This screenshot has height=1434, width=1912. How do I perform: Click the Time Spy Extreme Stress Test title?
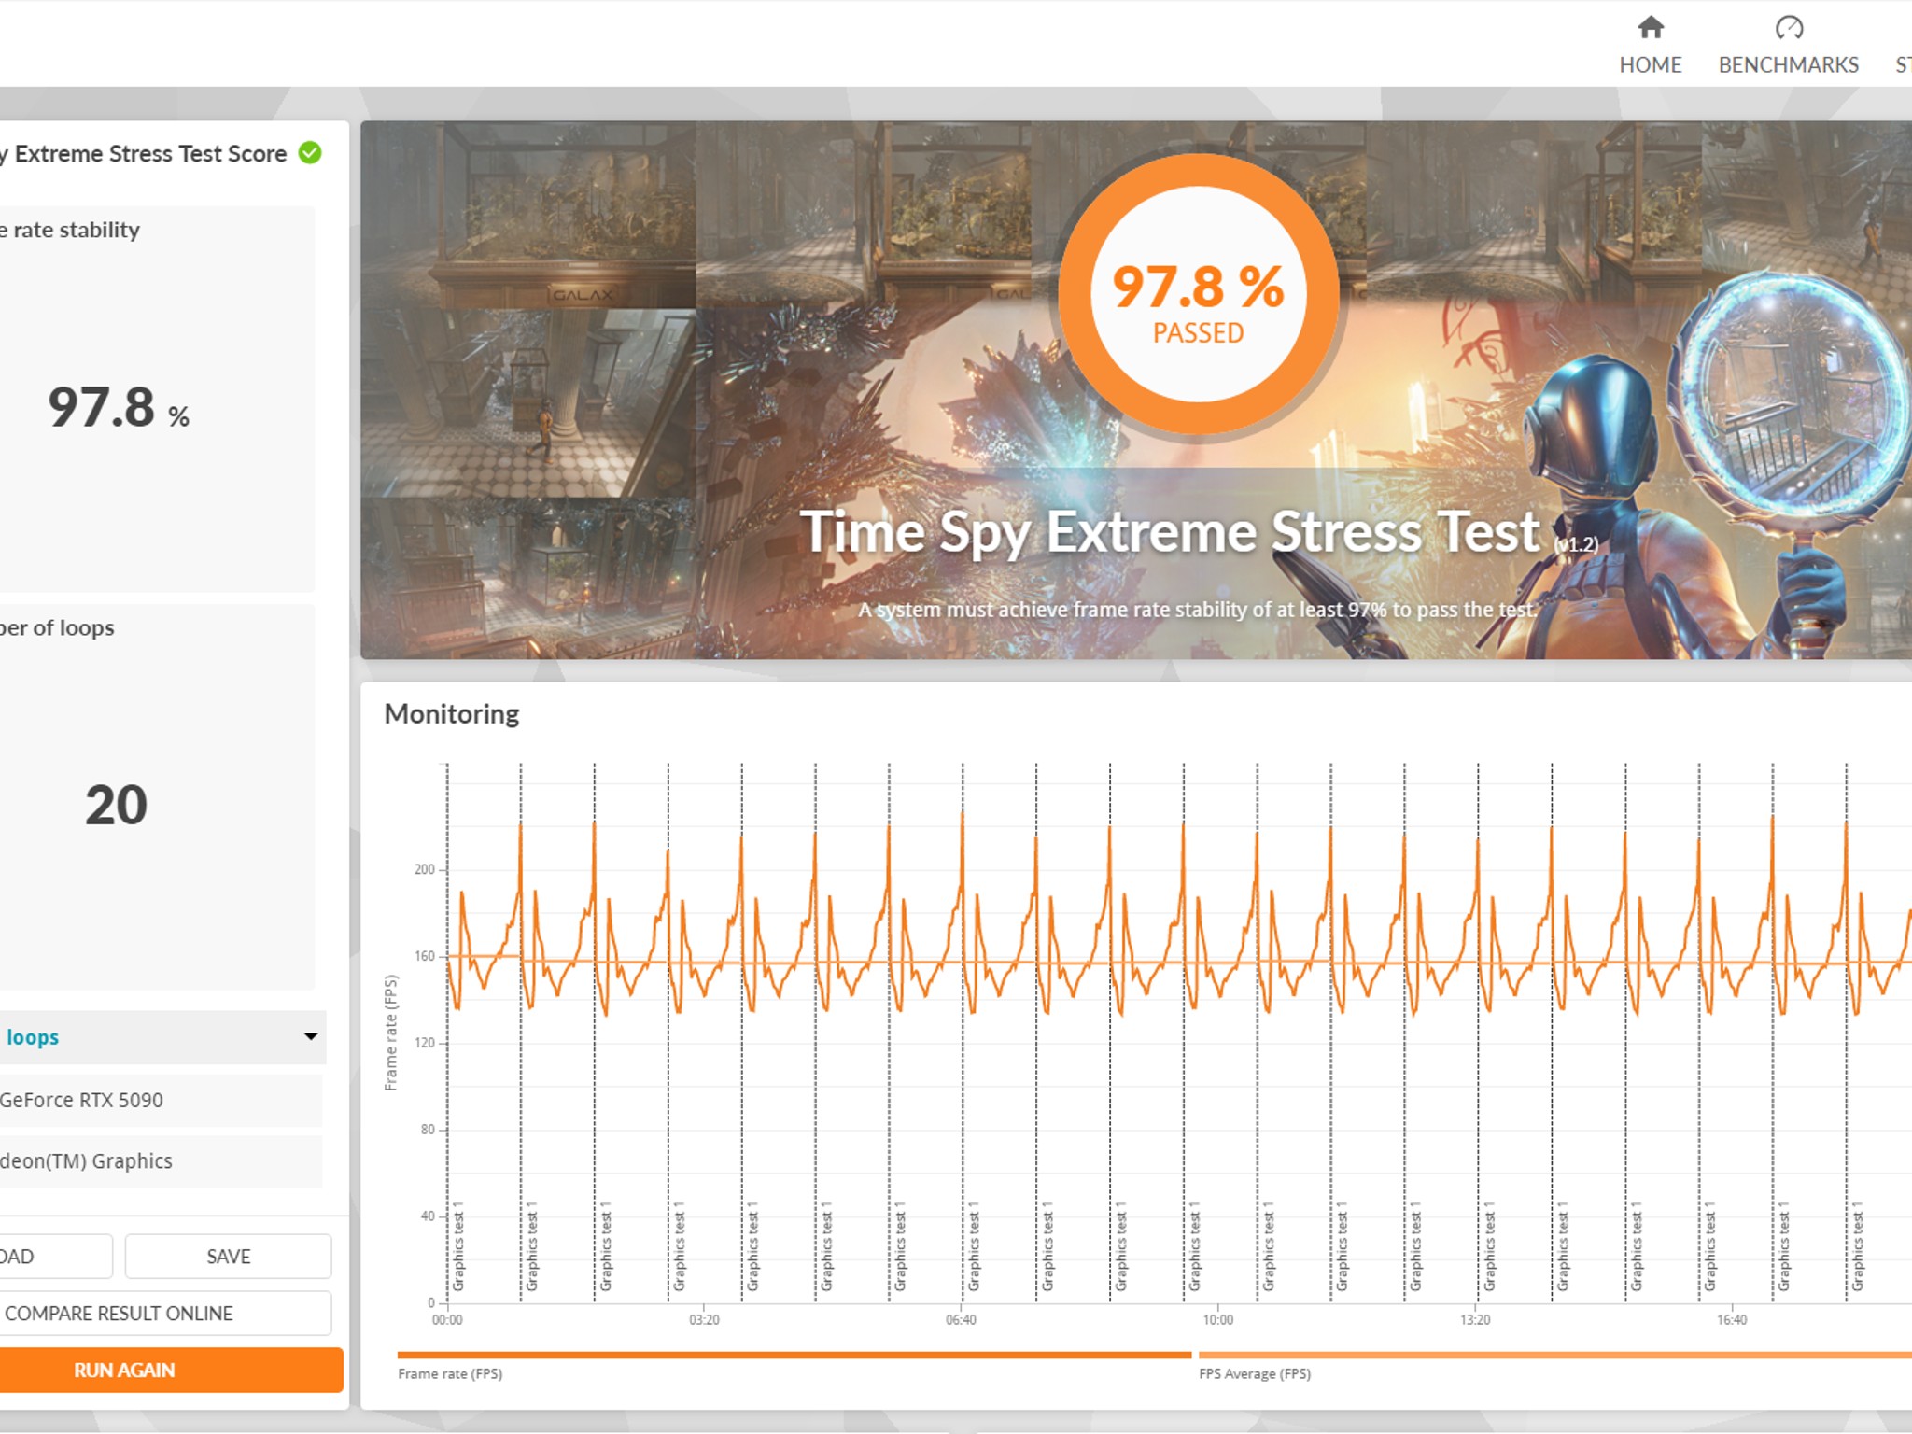pyautogui.click(x=1171, y=532)
